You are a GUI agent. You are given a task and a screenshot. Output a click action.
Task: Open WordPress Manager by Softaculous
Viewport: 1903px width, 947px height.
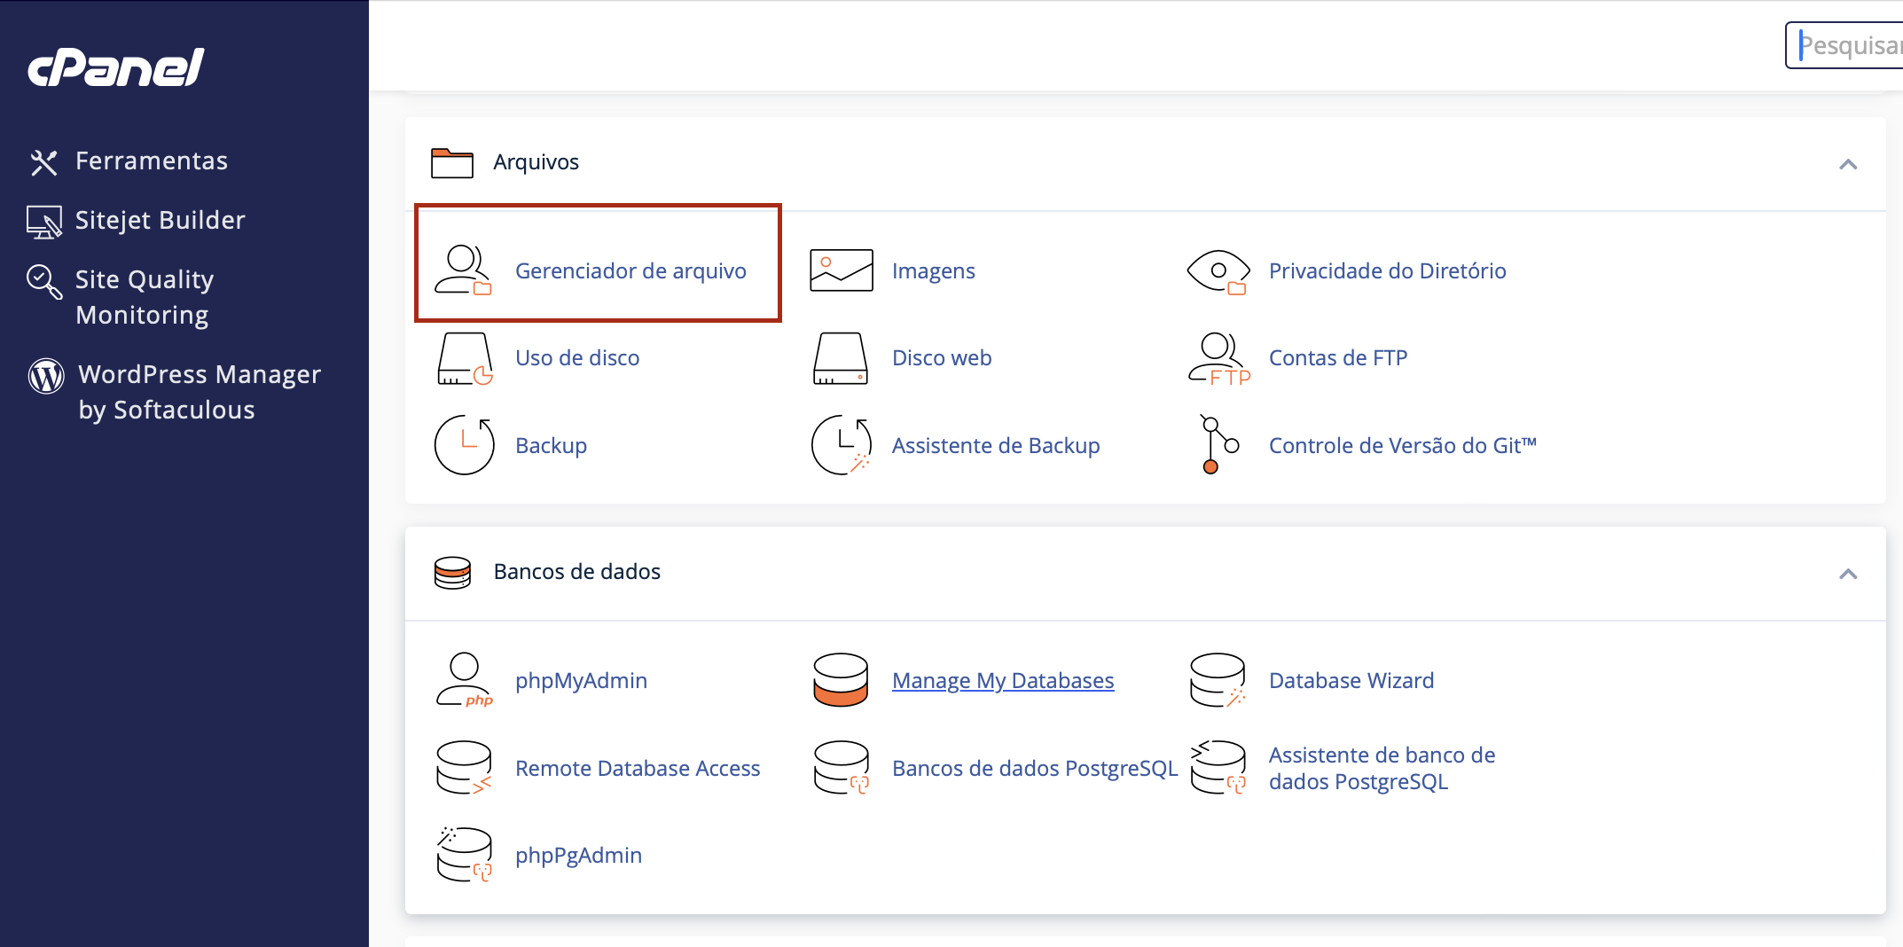coord(200,392)
